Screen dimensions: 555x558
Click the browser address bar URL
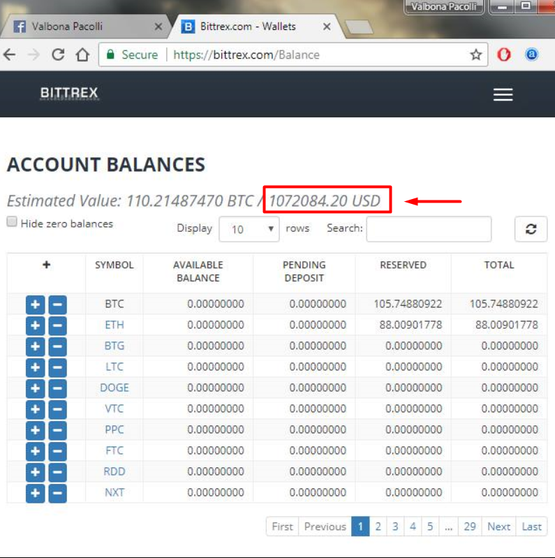click(x=246, y=54)
